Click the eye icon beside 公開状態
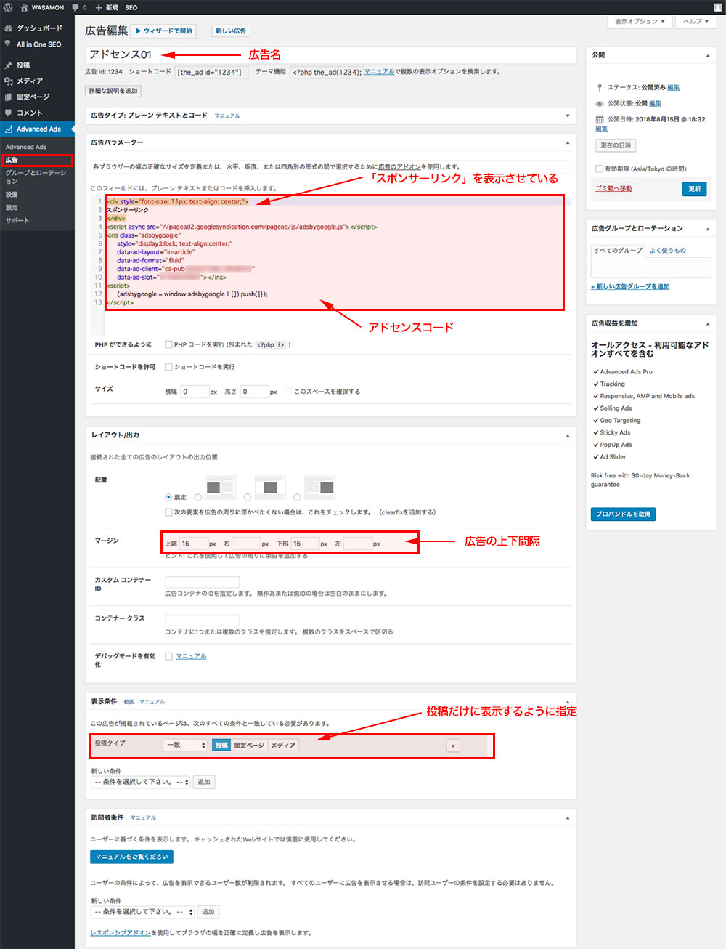The height and width of the screenshot is (949, 726). [x=600, y=104]
